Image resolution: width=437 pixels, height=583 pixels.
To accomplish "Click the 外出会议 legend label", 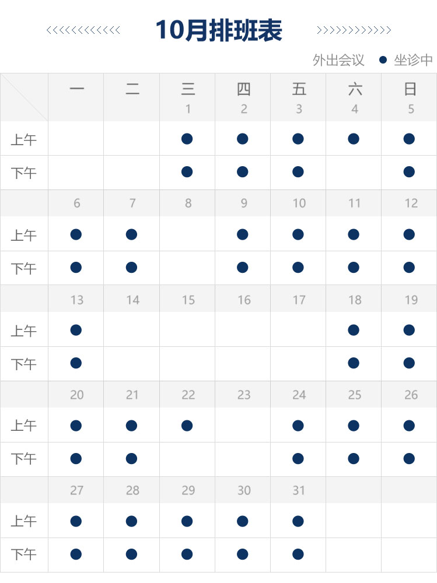I will (x=338, y=60).
